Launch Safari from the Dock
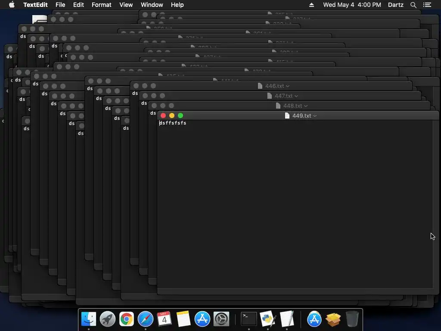The image size is (441, 331). point(146,319)
